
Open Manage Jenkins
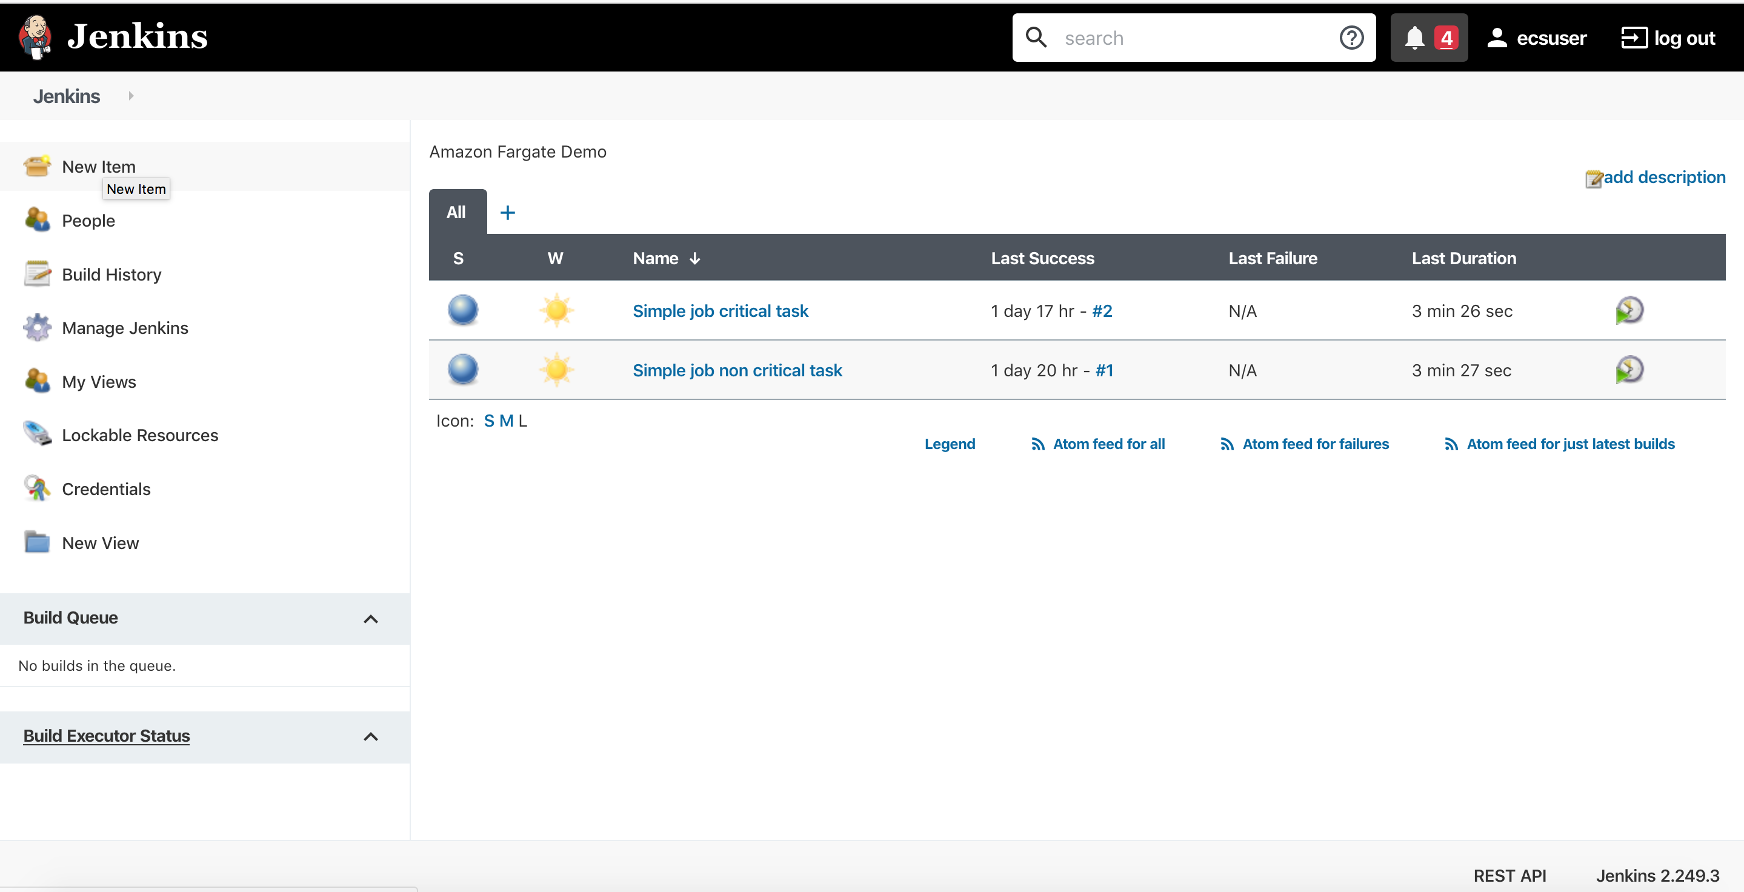pos(125,328)
